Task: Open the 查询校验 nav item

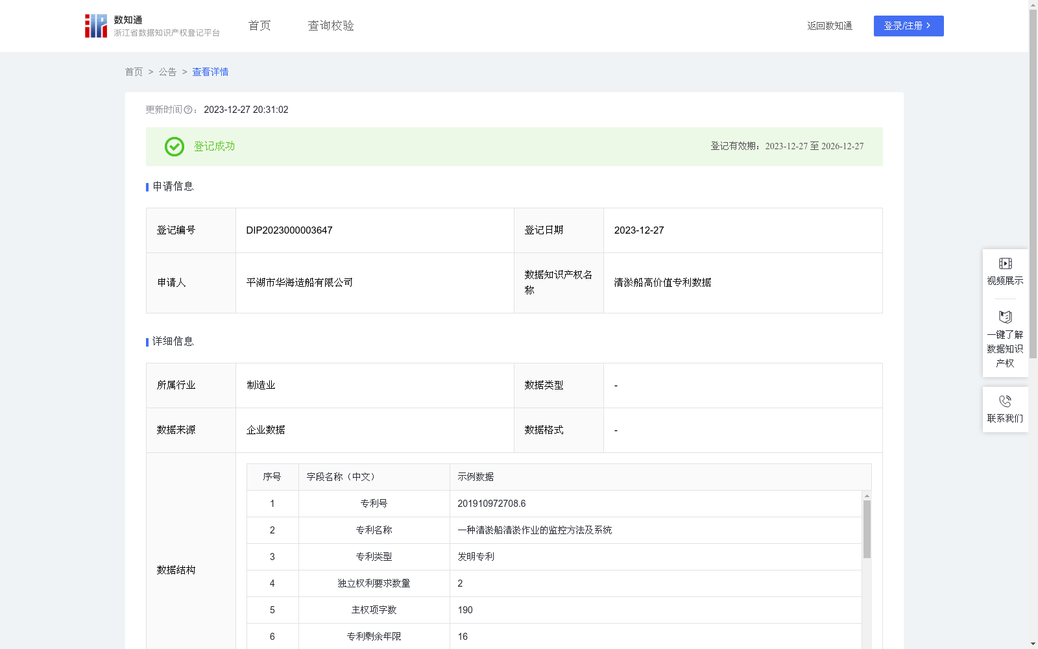Action: click(331, 26)
